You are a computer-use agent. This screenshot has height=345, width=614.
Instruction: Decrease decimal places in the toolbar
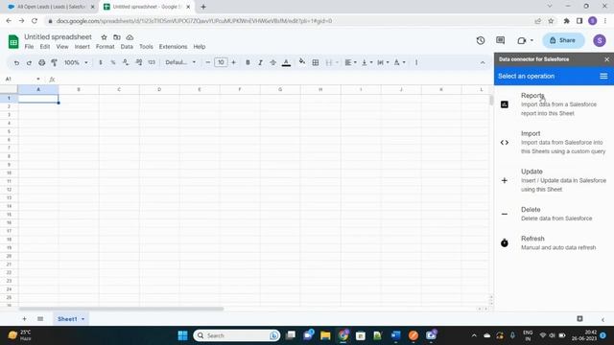[126, 62]
